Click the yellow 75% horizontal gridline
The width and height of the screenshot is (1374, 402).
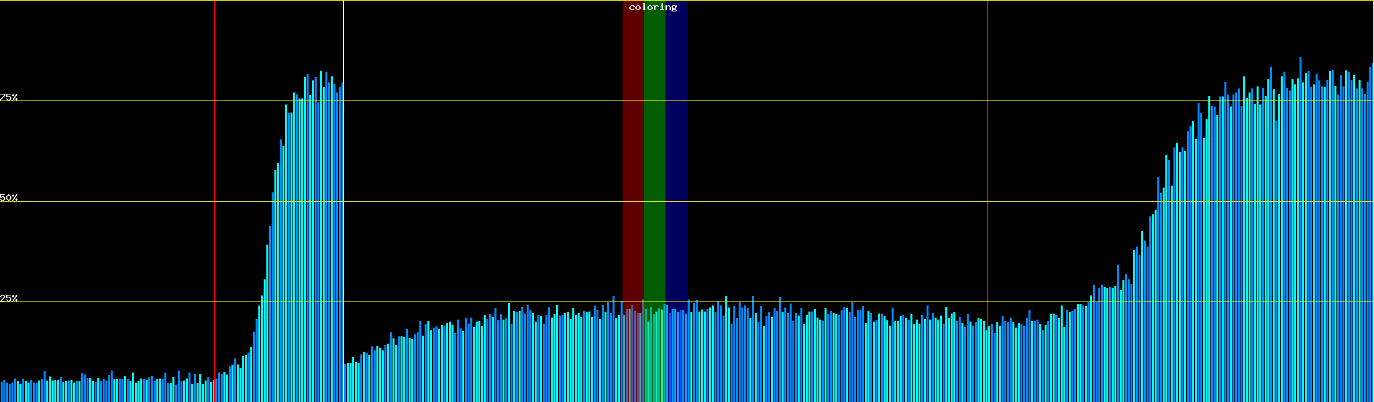tap(805, 101)
